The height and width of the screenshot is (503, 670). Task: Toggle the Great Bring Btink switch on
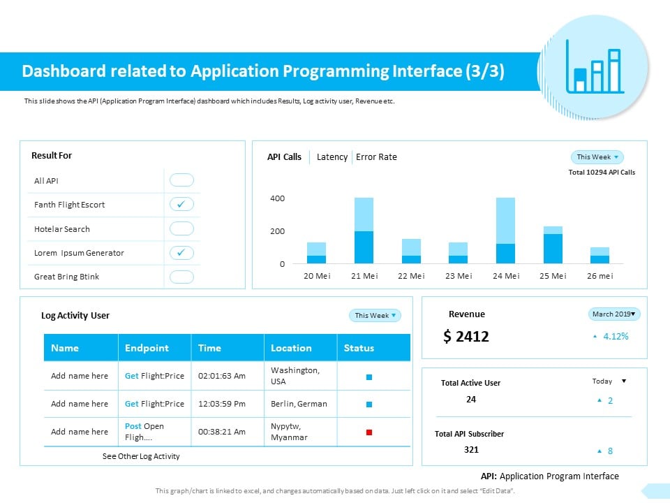pos(181,277)
